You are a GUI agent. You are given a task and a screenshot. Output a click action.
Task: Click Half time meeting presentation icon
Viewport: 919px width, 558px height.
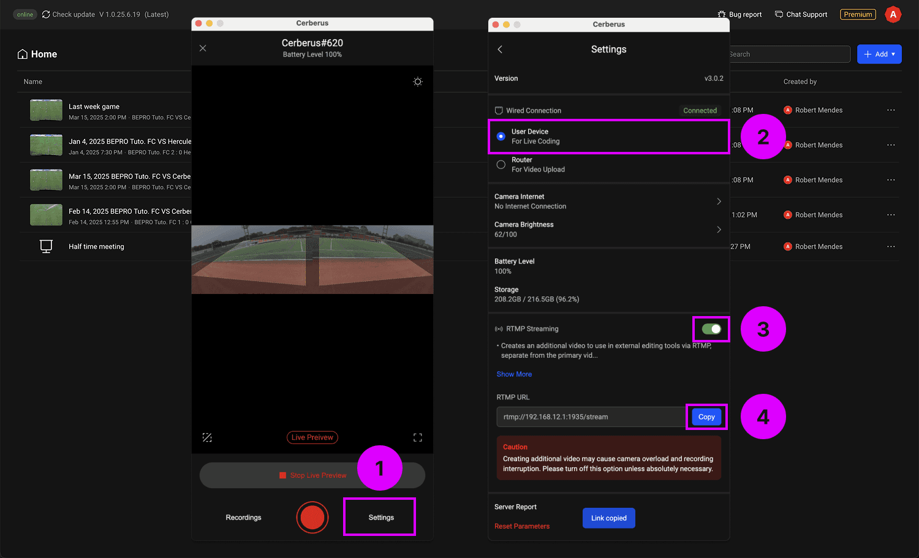click(46, 246)
